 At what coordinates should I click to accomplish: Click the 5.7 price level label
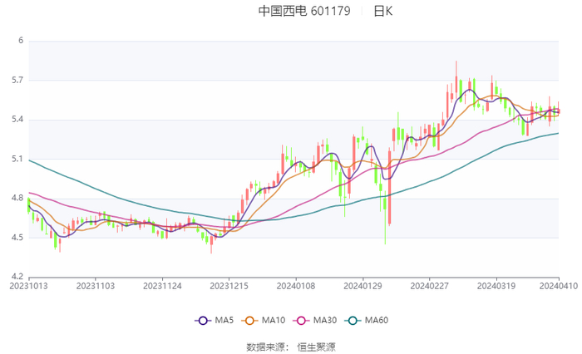17,81
